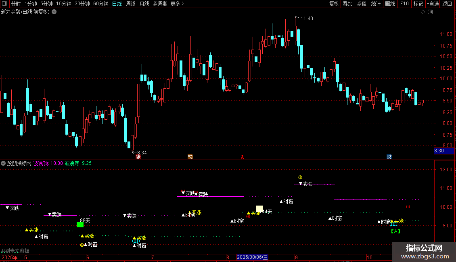Click the 波浪顶: 10.38 value
The height and width of the screenshot is (262, 456).
click(x=48, y=163)
